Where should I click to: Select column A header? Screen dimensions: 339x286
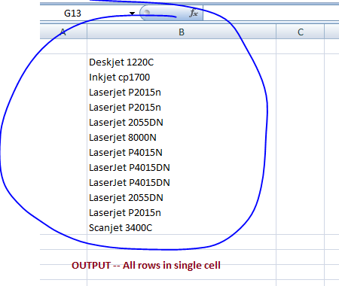(63, 32)
